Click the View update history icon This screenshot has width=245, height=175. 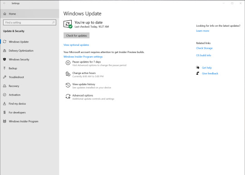[x=68, y=85]
